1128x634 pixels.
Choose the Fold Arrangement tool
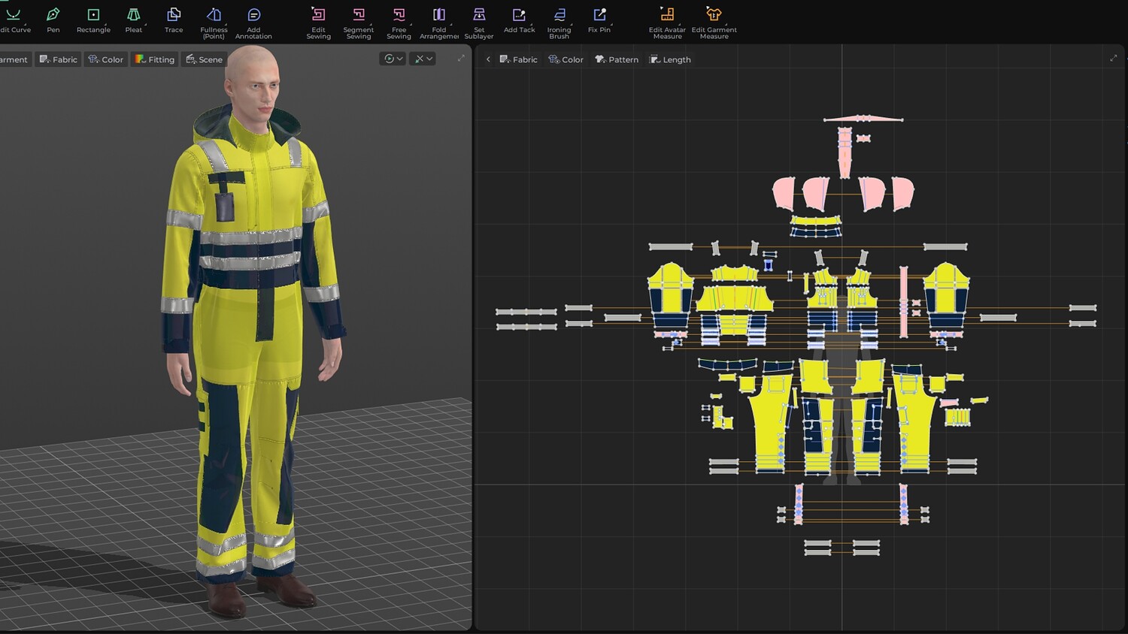tap(439, 23)
